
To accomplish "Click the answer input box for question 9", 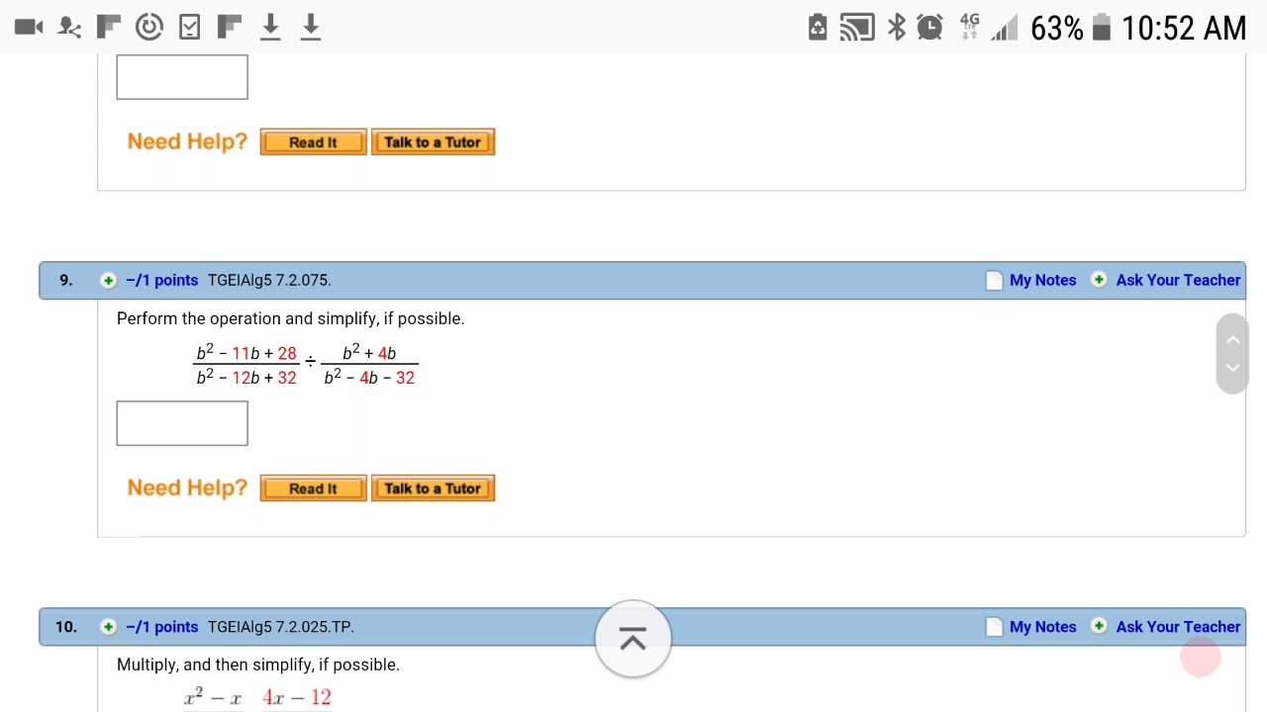I will pyautogui.click(x=182, y=423).
